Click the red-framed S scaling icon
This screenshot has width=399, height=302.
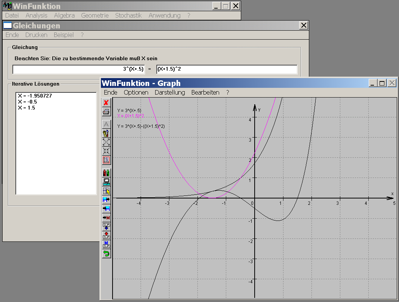(106, 160)
